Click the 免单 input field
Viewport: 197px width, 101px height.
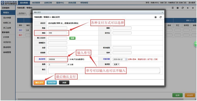point(122,53)
